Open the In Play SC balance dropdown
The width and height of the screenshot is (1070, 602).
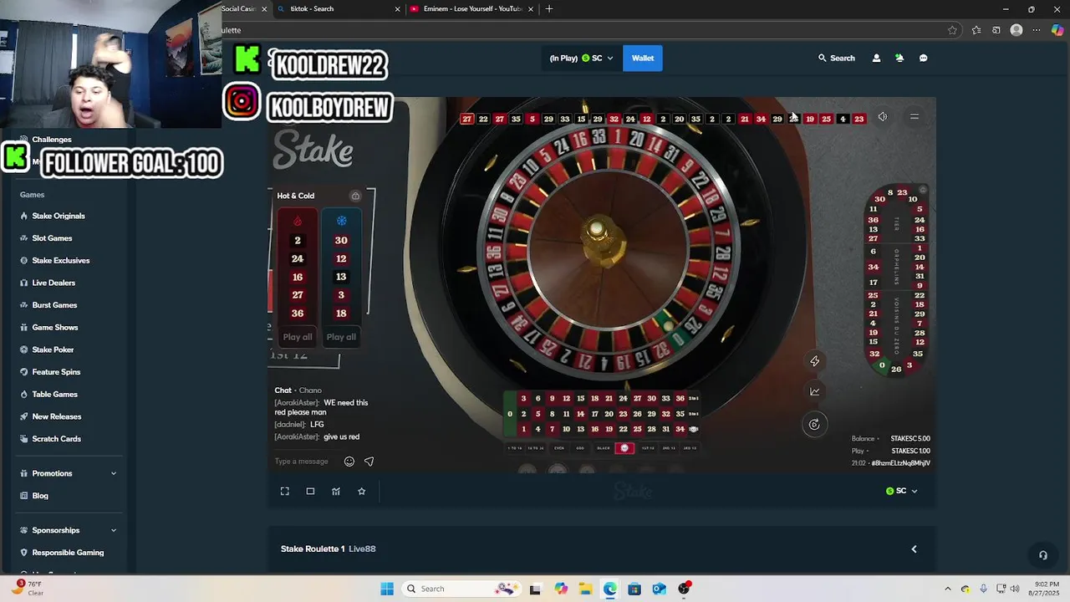click(581, 59)
